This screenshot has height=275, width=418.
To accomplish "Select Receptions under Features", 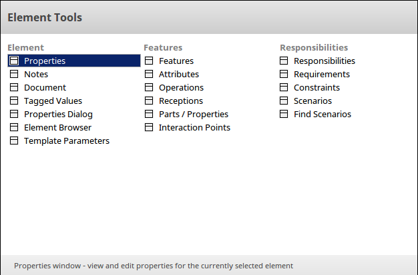I will pos(181,101).
